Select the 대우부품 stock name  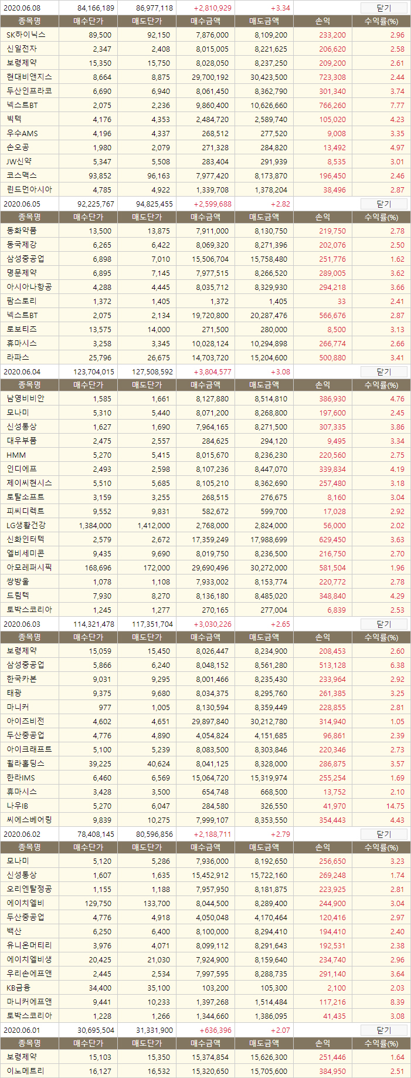22,441
